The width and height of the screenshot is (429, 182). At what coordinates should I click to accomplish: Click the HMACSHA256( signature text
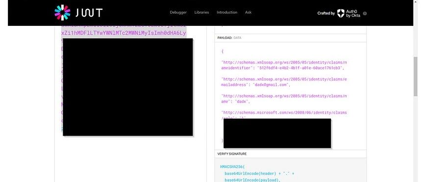coord(232,166)
